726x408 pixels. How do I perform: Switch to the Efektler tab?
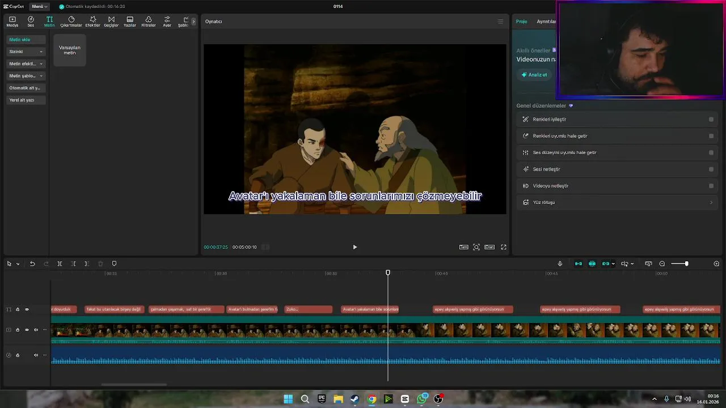(92, 22)
